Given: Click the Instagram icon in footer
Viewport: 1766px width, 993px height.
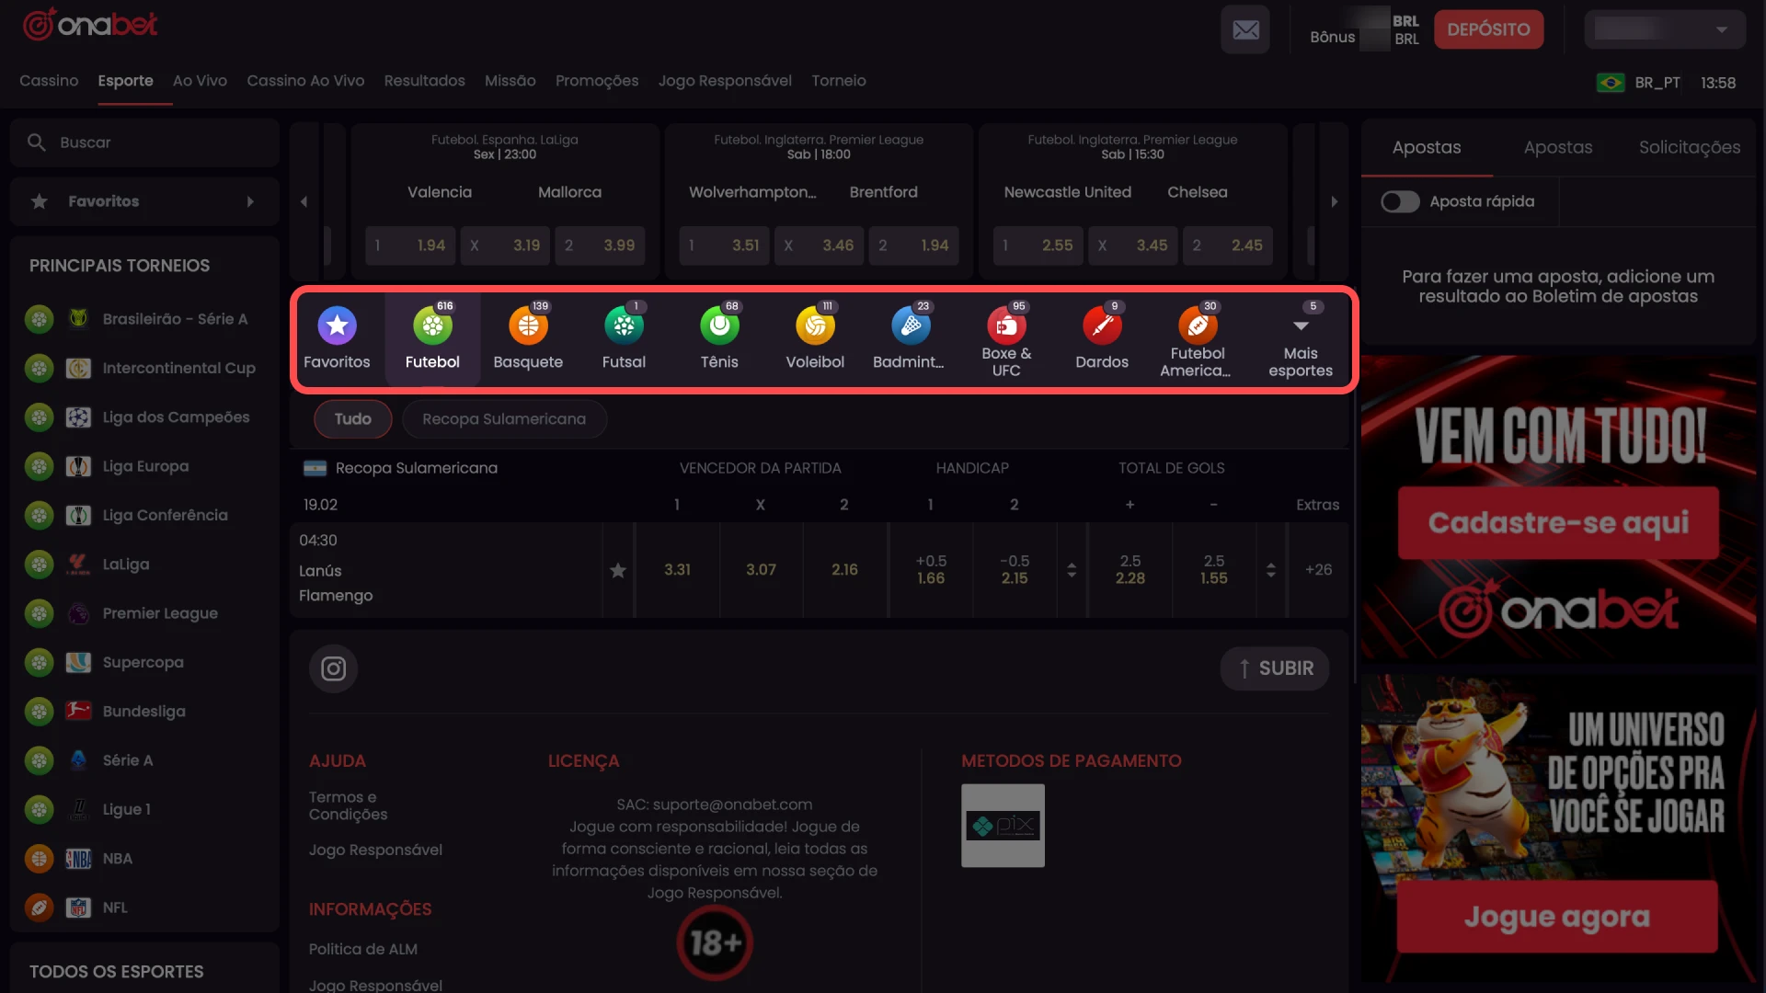Looking at the screenshot, I should pyautogui.click(x=333, y=668).
